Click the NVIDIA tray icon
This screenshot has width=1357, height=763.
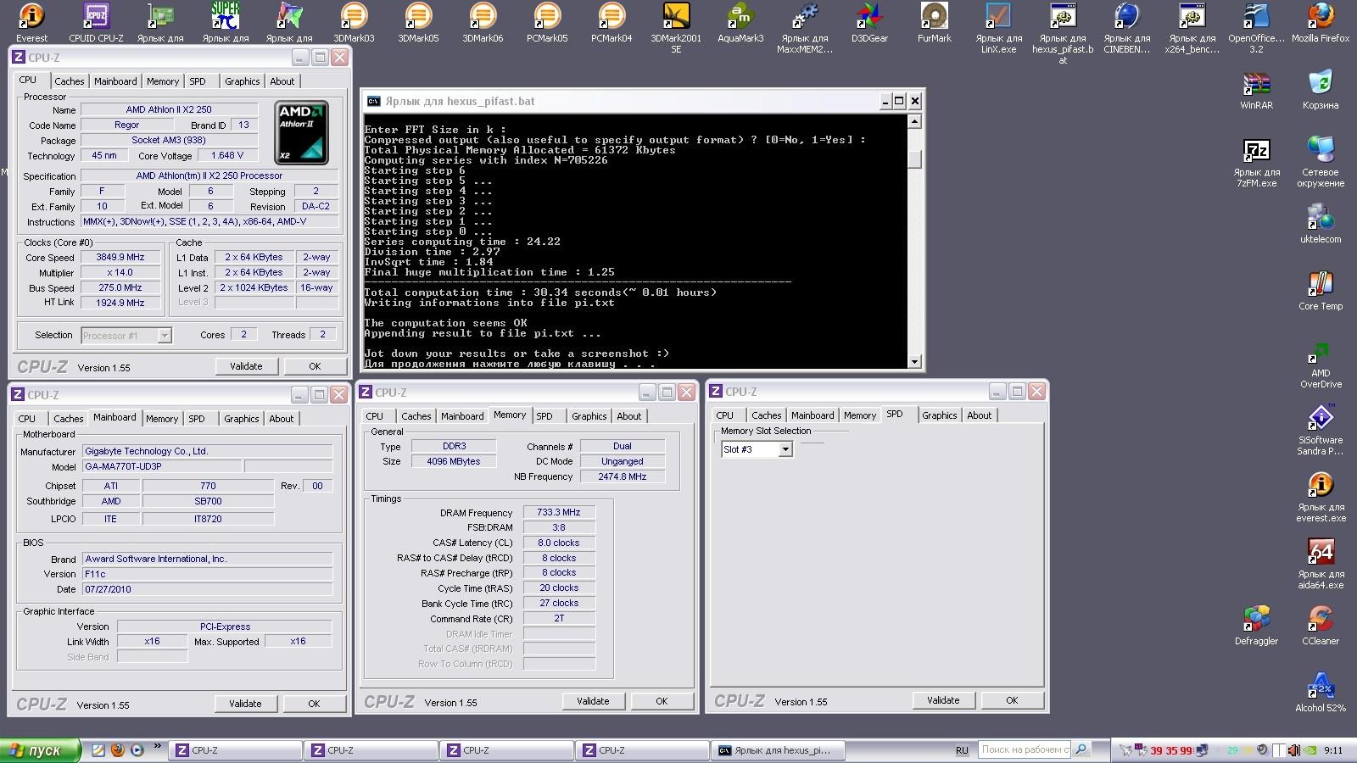[1311, 750]
